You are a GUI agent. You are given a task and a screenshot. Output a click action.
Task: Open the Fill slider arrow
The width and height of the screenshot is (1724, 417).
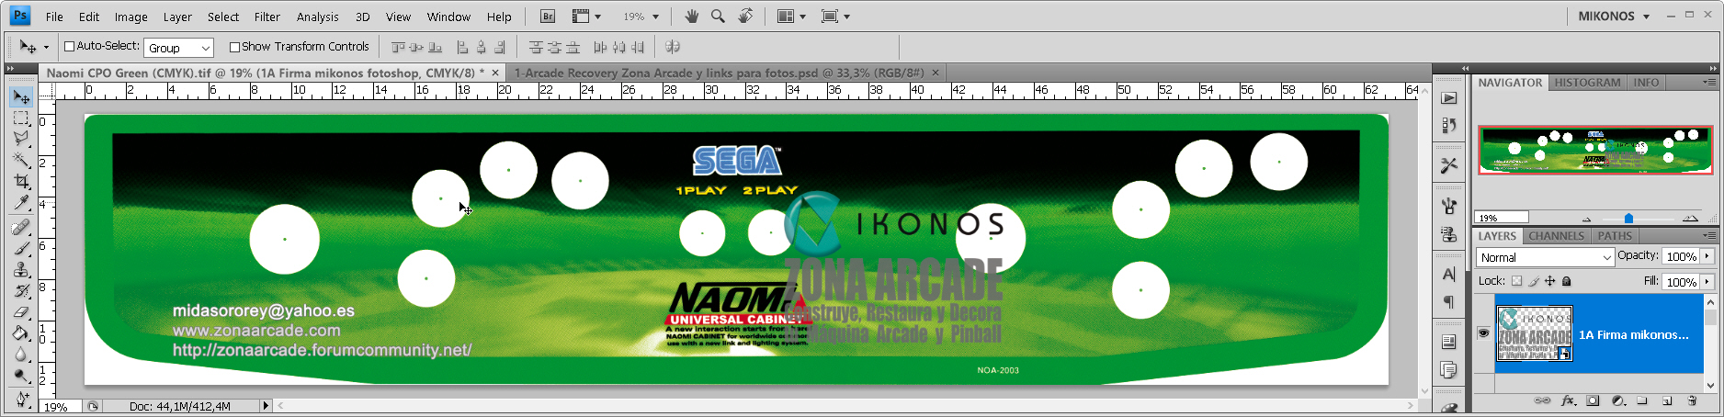(x=1707, y=282)
